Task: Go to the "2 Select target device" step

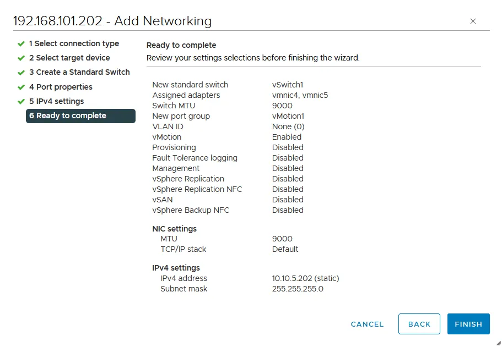Action: point(69,58)
